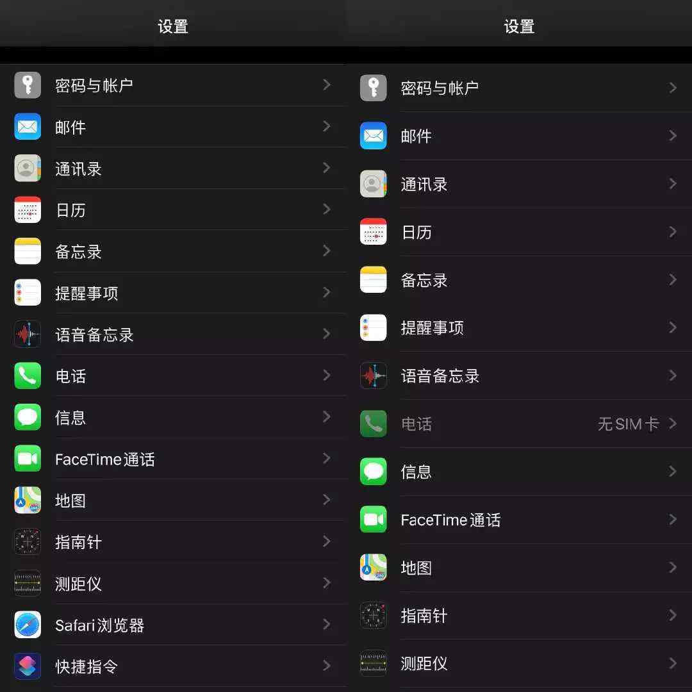Select Safari浏览器 label

pos(100,625)
